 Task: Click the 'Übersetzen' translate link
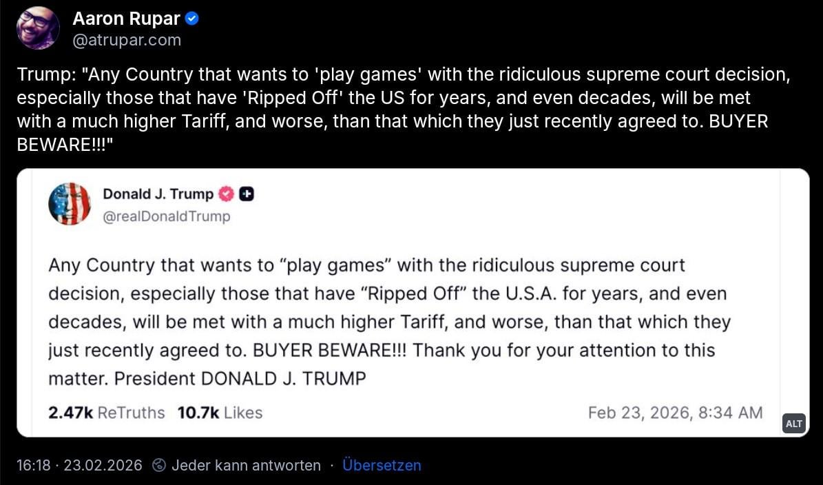coord(382,466)
